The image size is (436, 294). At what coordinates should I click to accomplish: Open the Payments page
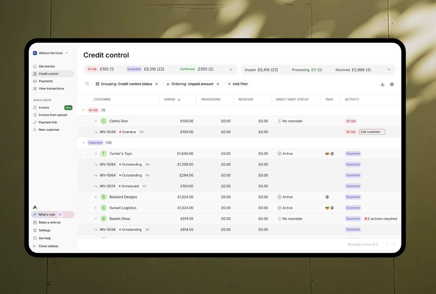tap(46, 81)
